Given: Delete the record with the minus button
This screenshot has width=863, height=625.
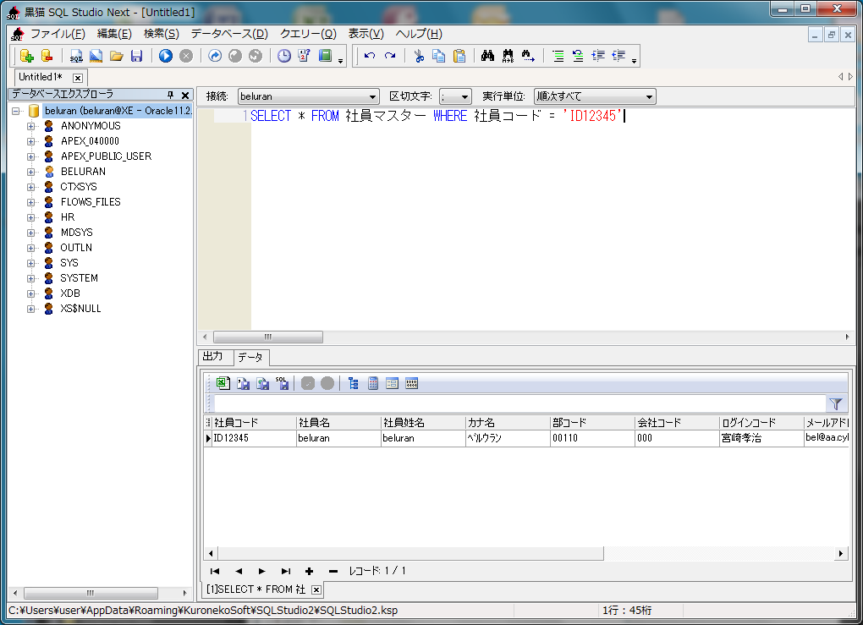Looking at the screenshot, I should point(333,571).
